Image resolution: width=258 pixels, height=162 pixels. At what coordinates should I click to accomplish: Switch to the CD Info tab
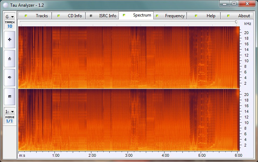[69, 16]
